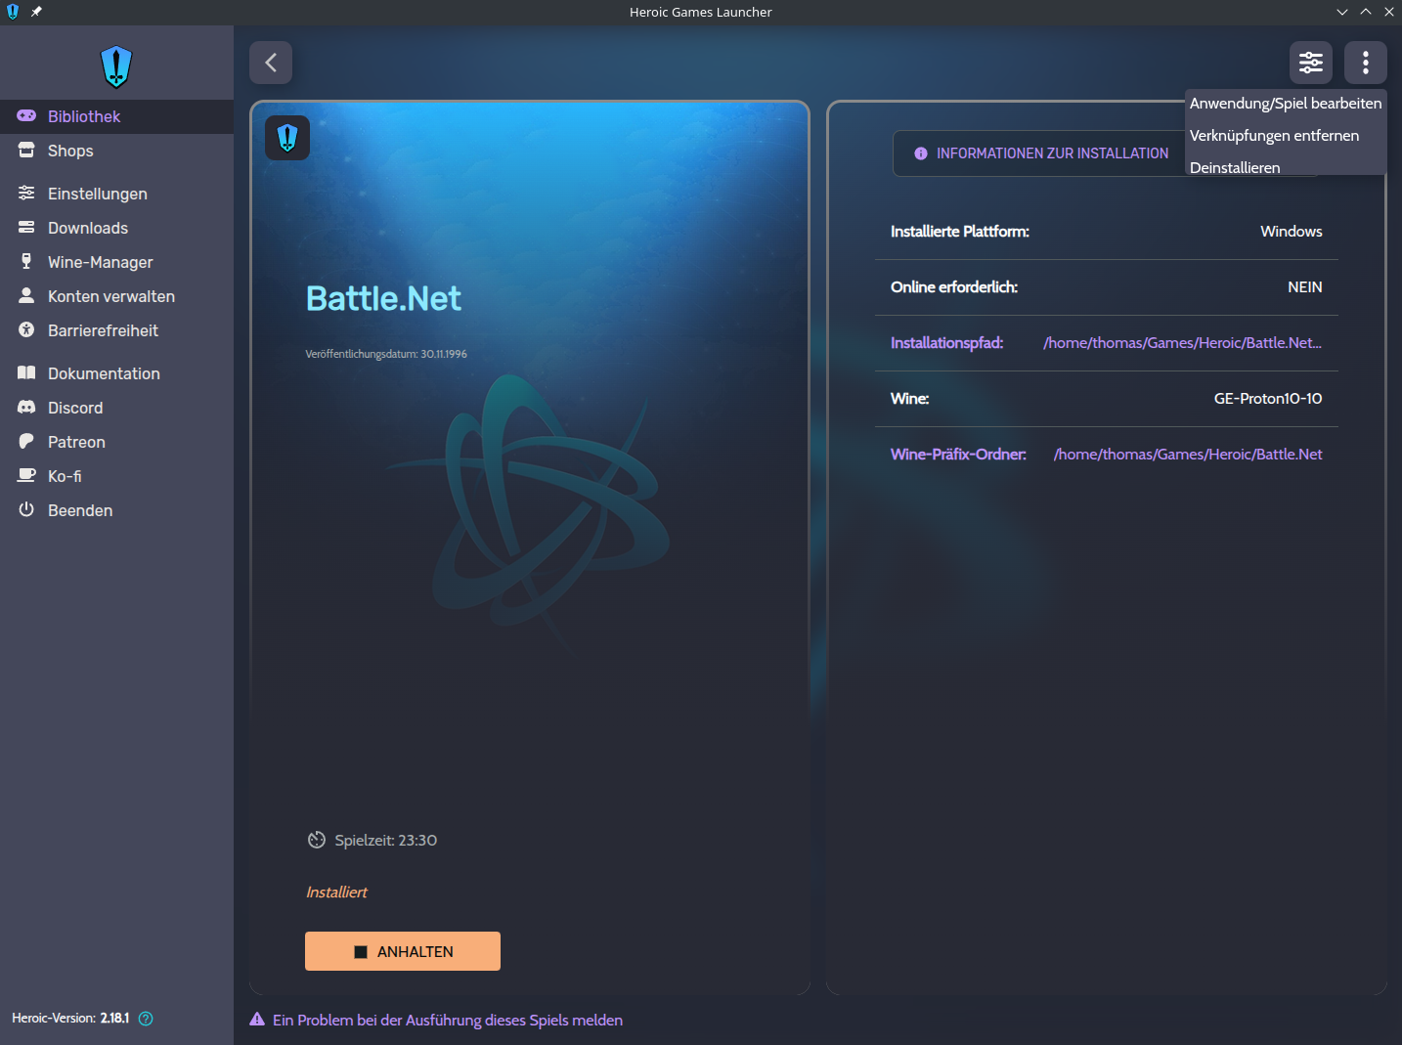Open Wine-Manager in the sidebar
The height and width of the screenshot is (1045, 1402).
click(x=116, y=262)
